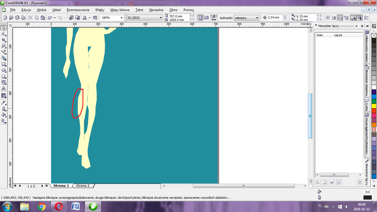377x212 pixels.
Task: Toggle landscape page orientation
Action: click(206, 18)
